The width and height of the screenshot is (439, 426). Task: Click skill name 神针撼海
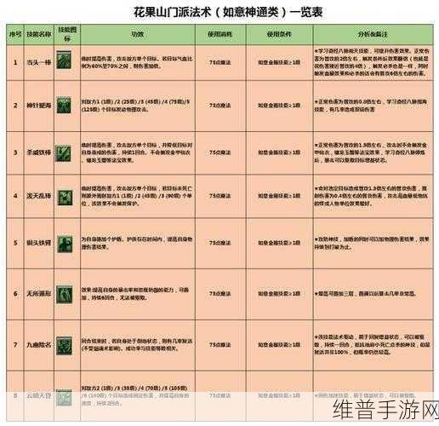[39, 106]
